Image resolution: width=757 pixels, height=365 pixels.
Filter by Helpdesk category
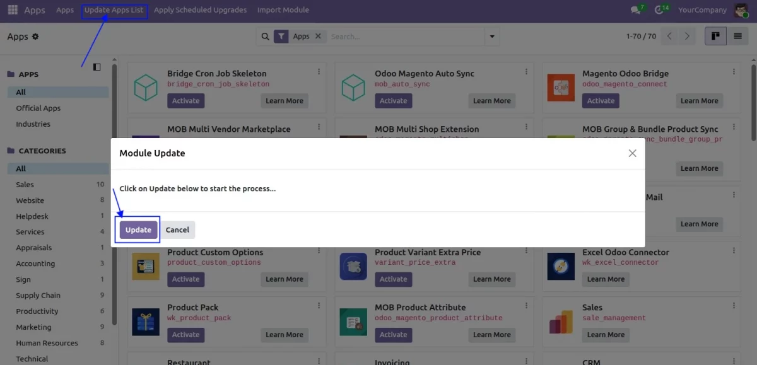(58, 216)
